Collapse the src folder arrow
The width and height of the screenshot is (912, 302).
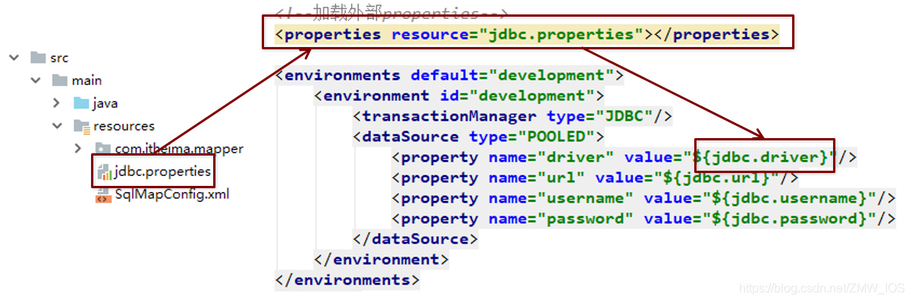(x=14, y=58)
